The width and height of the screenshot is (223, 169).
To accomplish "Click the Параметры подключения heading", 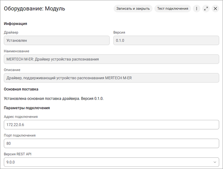I will 27,108.
